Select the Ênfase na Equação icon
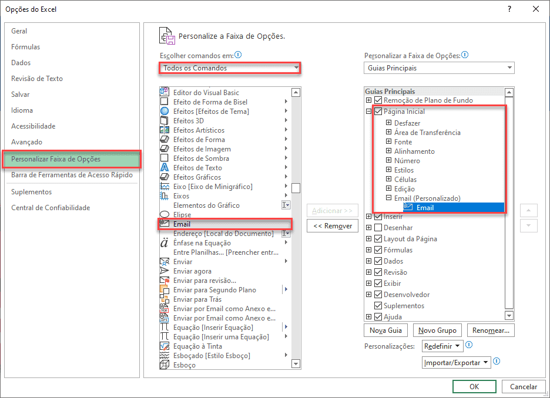This screenshot has height=398, width=550. (x=165, y=243)
